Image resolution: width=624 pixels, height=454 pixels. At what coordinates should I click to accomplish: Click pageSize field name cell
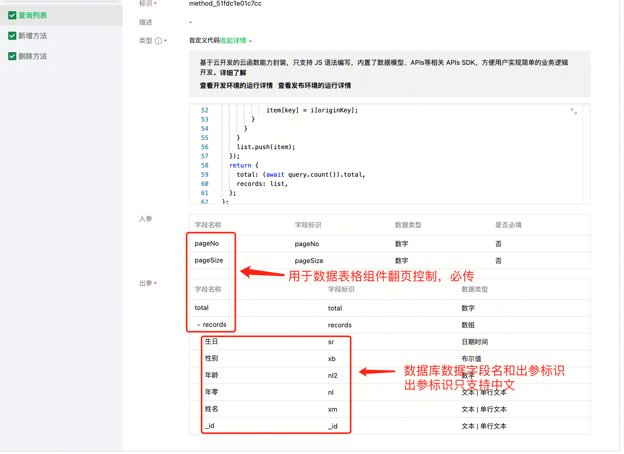[209, 260]
